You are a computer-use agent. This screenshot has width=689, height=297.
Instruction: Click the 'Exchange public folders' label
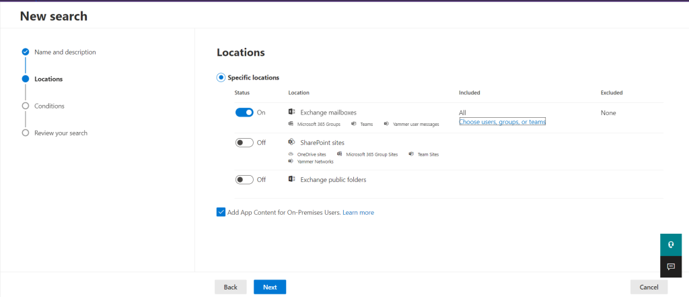(x=333, y=180)
